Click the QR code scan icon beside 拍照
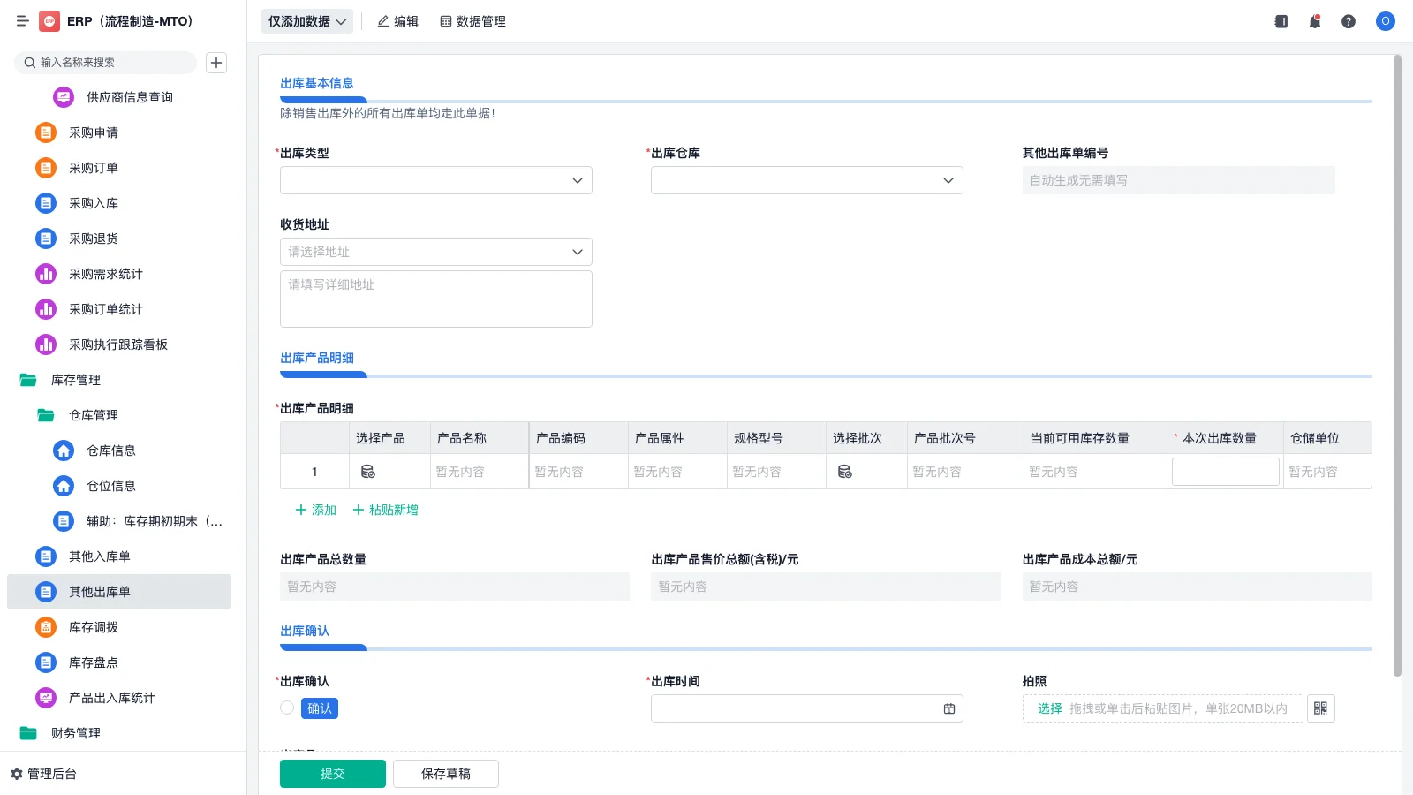Image resolution: width=1413 pixels, height=795 pixels. coord(1320,708)
